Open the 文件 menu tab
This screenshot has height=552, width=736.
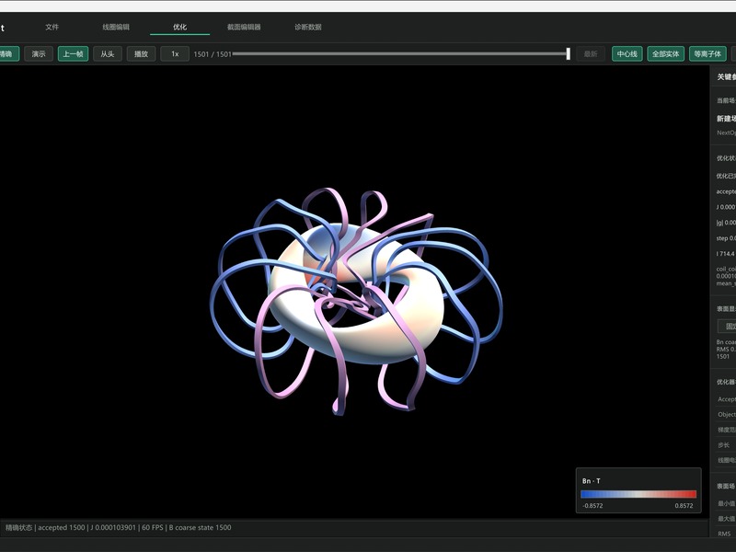pos(52,28)
